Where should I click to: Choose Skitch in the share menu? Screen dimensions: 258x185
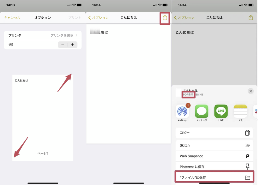[214, 145]
